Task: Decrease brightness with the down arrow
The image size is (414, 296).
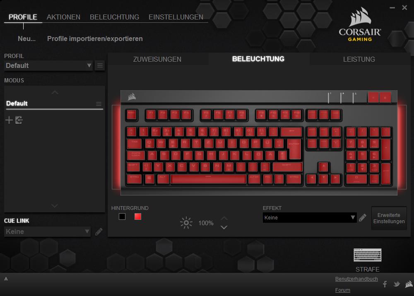Action: [224, 227]
